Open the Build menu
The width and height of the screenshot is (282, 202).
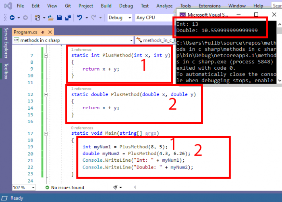tap(106, 6)
